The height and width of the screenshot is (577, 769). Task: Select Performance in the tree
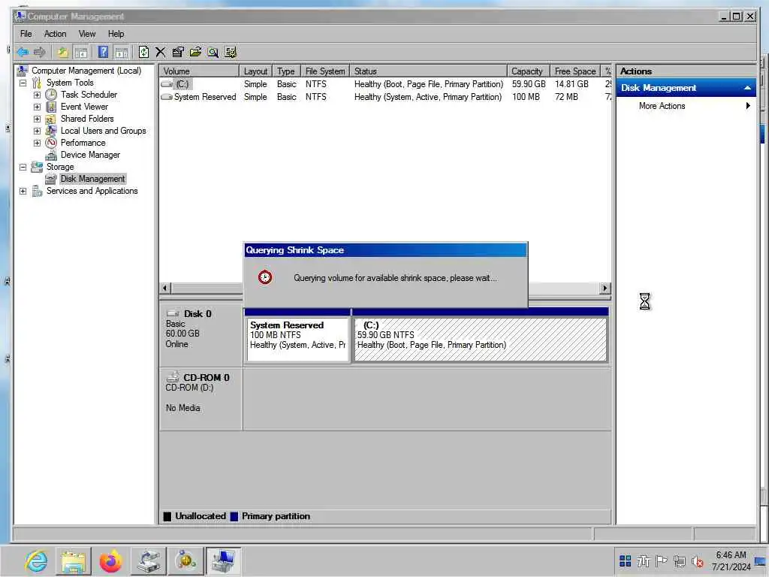point(83,142)
